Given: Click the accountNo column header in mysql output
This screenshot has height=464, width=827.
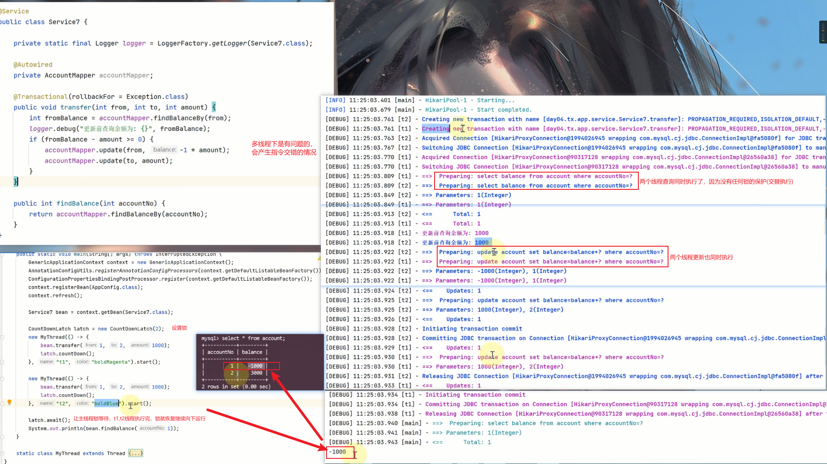Looking at the screenshot, I should click(220, 352).
